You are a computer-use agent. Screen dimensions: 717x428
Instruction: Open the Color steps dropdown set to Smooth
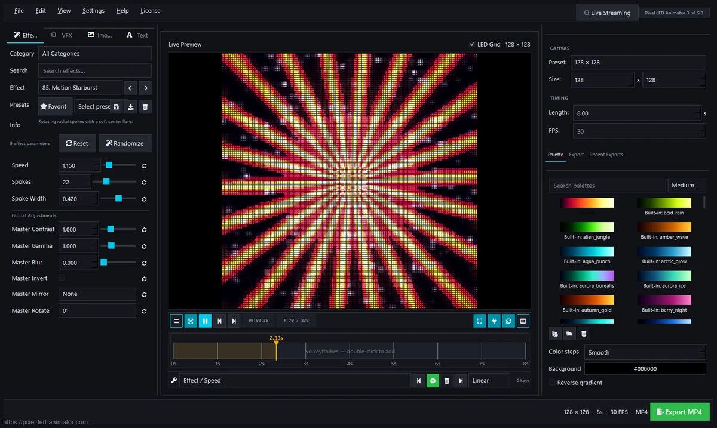pyautogui.click(x=645, y=352)
